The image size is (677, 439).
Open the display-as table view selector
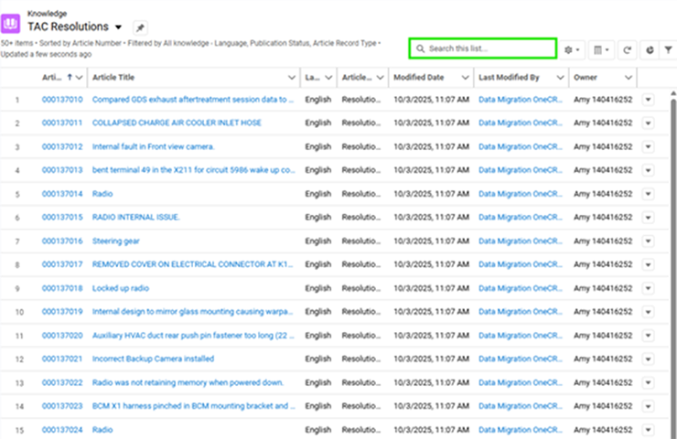[601, 49]
